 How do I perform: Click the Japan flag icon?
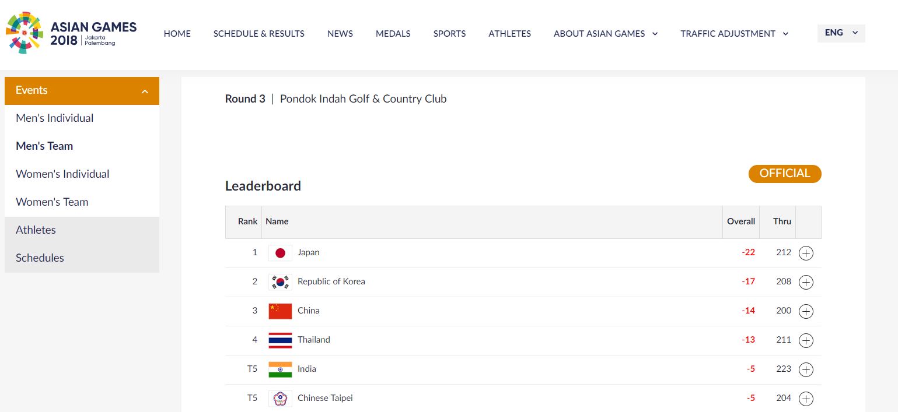280,253
